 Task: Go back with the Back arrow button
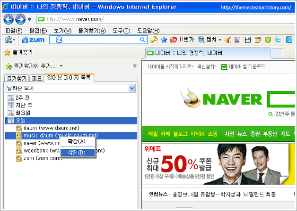[x=8, y=19]
